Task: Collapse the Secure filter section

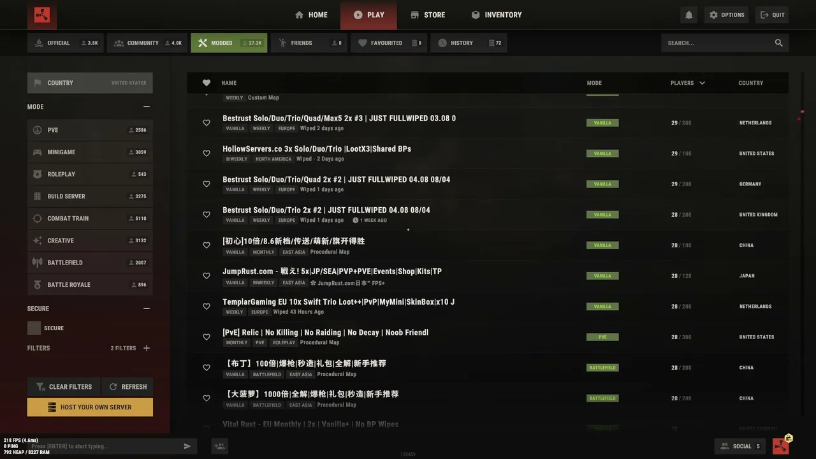Action: pyautogui.click(x=147, y=309)
